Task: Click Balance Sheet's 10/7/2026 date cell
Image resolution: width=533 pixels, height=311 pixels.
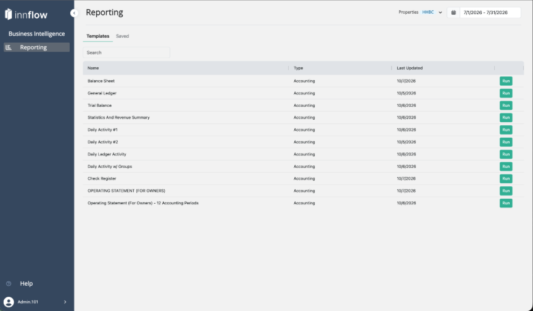Action: 406,81
